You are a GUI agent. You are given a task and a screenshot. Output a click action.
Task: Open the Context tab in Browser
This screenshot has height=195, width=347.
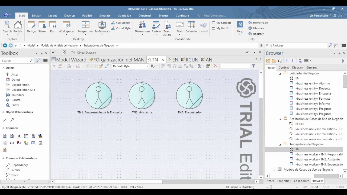[x=284, y=67]
